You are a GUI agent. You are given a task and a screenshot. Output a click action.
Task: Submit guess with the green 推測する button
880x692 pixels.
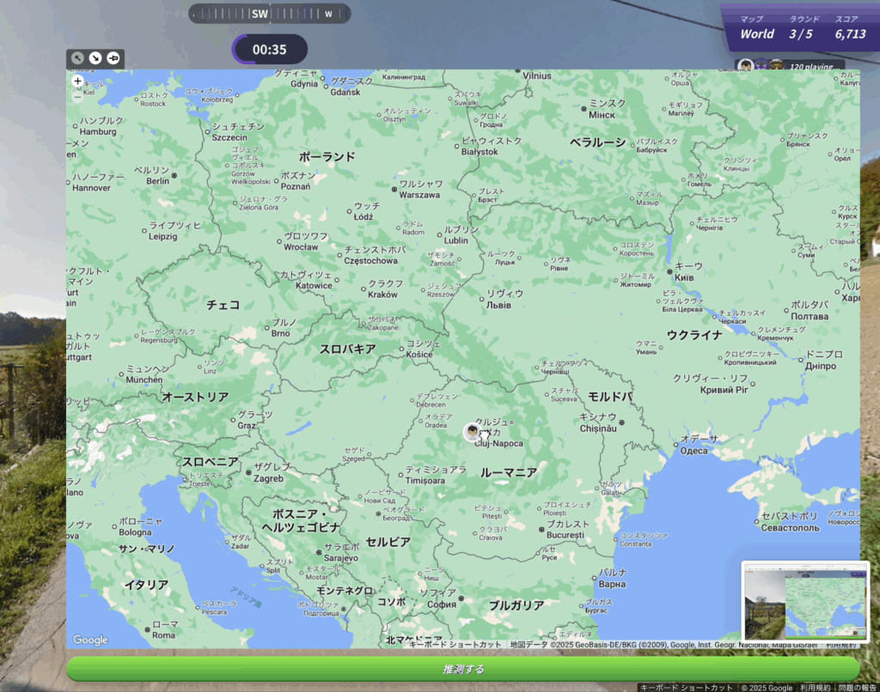pos(463,669)
